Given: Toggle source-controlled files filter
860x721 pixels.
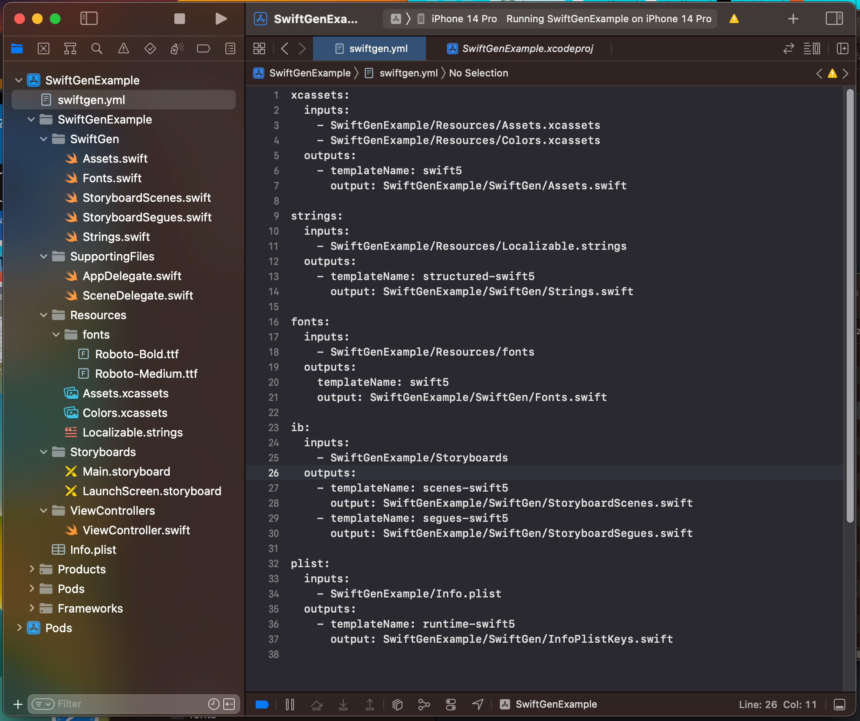Looking at the screenshot, I should click(229, 704).
